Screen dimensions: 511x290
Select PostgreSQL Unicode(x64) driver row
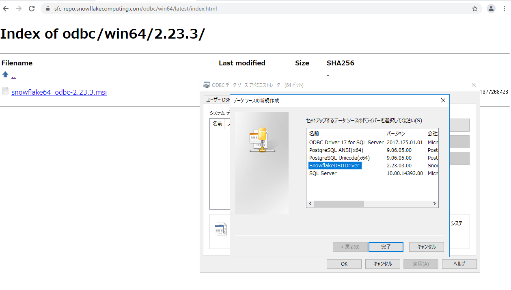(339, 158)
